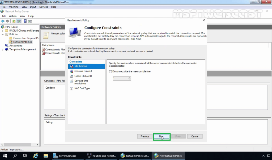This screenshot has height=160, width=272.
Task: Select RADIUS Clients and Servers node
Action: click(x=24, y=31)
